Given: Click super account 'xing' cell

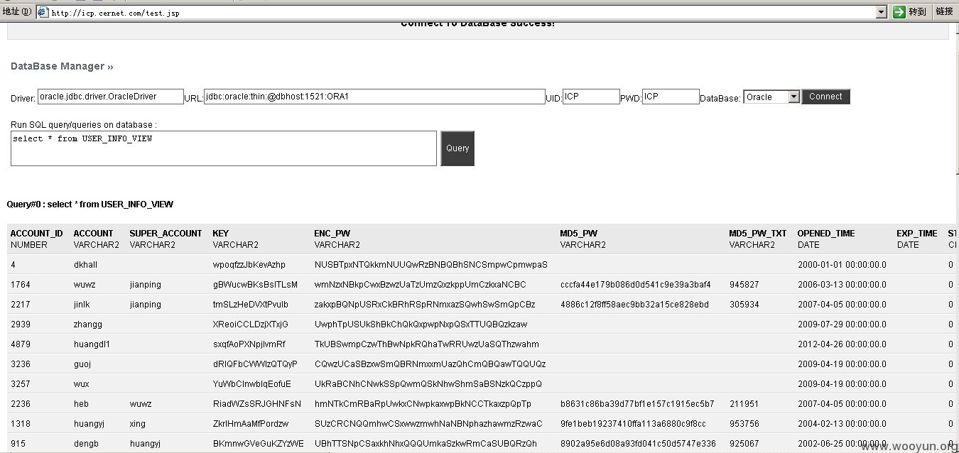Looking at the screenshot, I should click(x=138, y=424).
